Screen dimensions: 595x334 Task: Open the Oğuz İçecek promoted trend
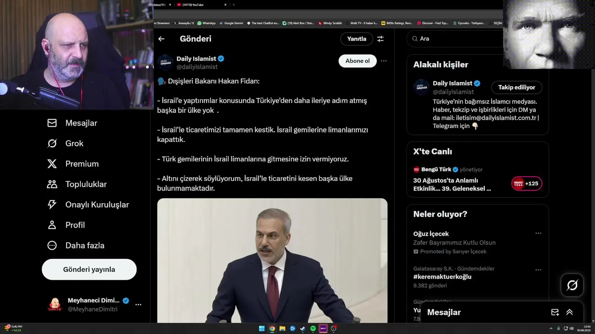coord(431,234)
